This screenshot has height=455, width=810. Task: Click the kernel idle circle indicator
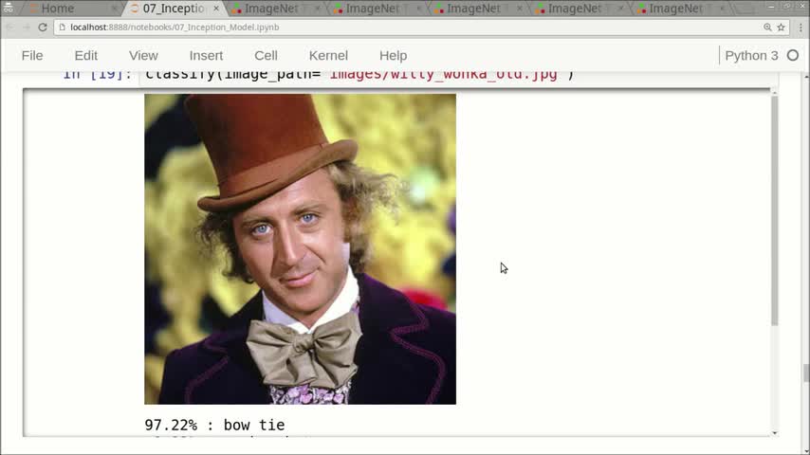pos(793,55)
